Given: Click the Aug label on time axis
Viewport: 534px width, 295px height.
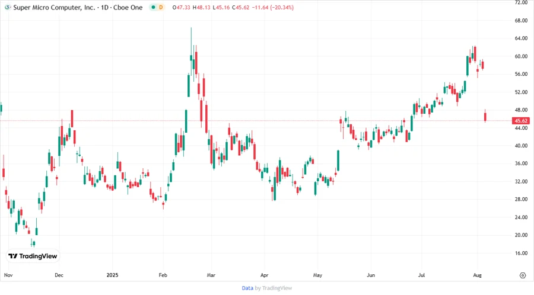Looking at the screenshot, I should point(478,275).
